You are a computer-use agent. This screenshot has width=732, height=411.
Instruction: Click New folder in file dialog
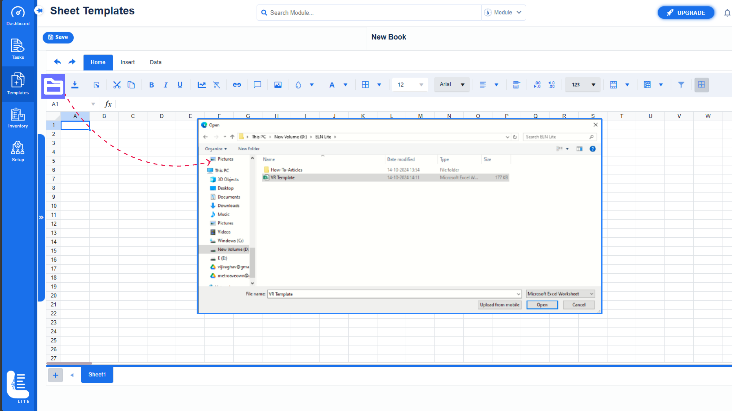click(249, 149)
